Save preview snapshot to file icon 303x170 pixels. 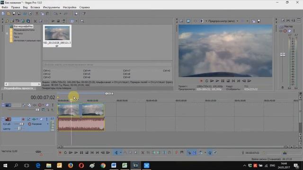(x=259, y=21)
